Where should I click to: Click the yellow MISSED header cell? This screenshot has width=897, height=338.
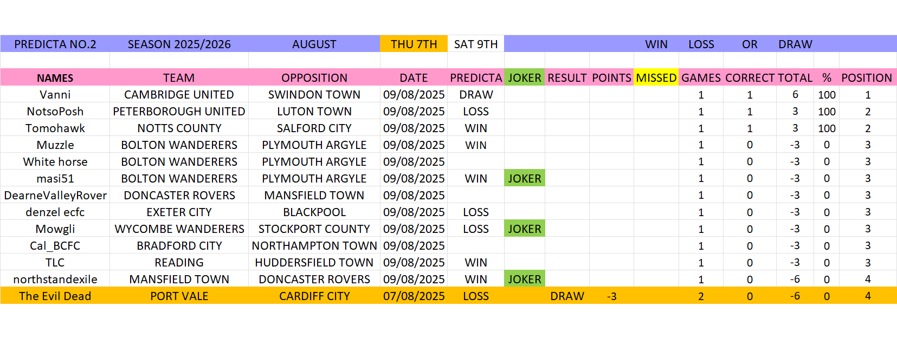656,77
